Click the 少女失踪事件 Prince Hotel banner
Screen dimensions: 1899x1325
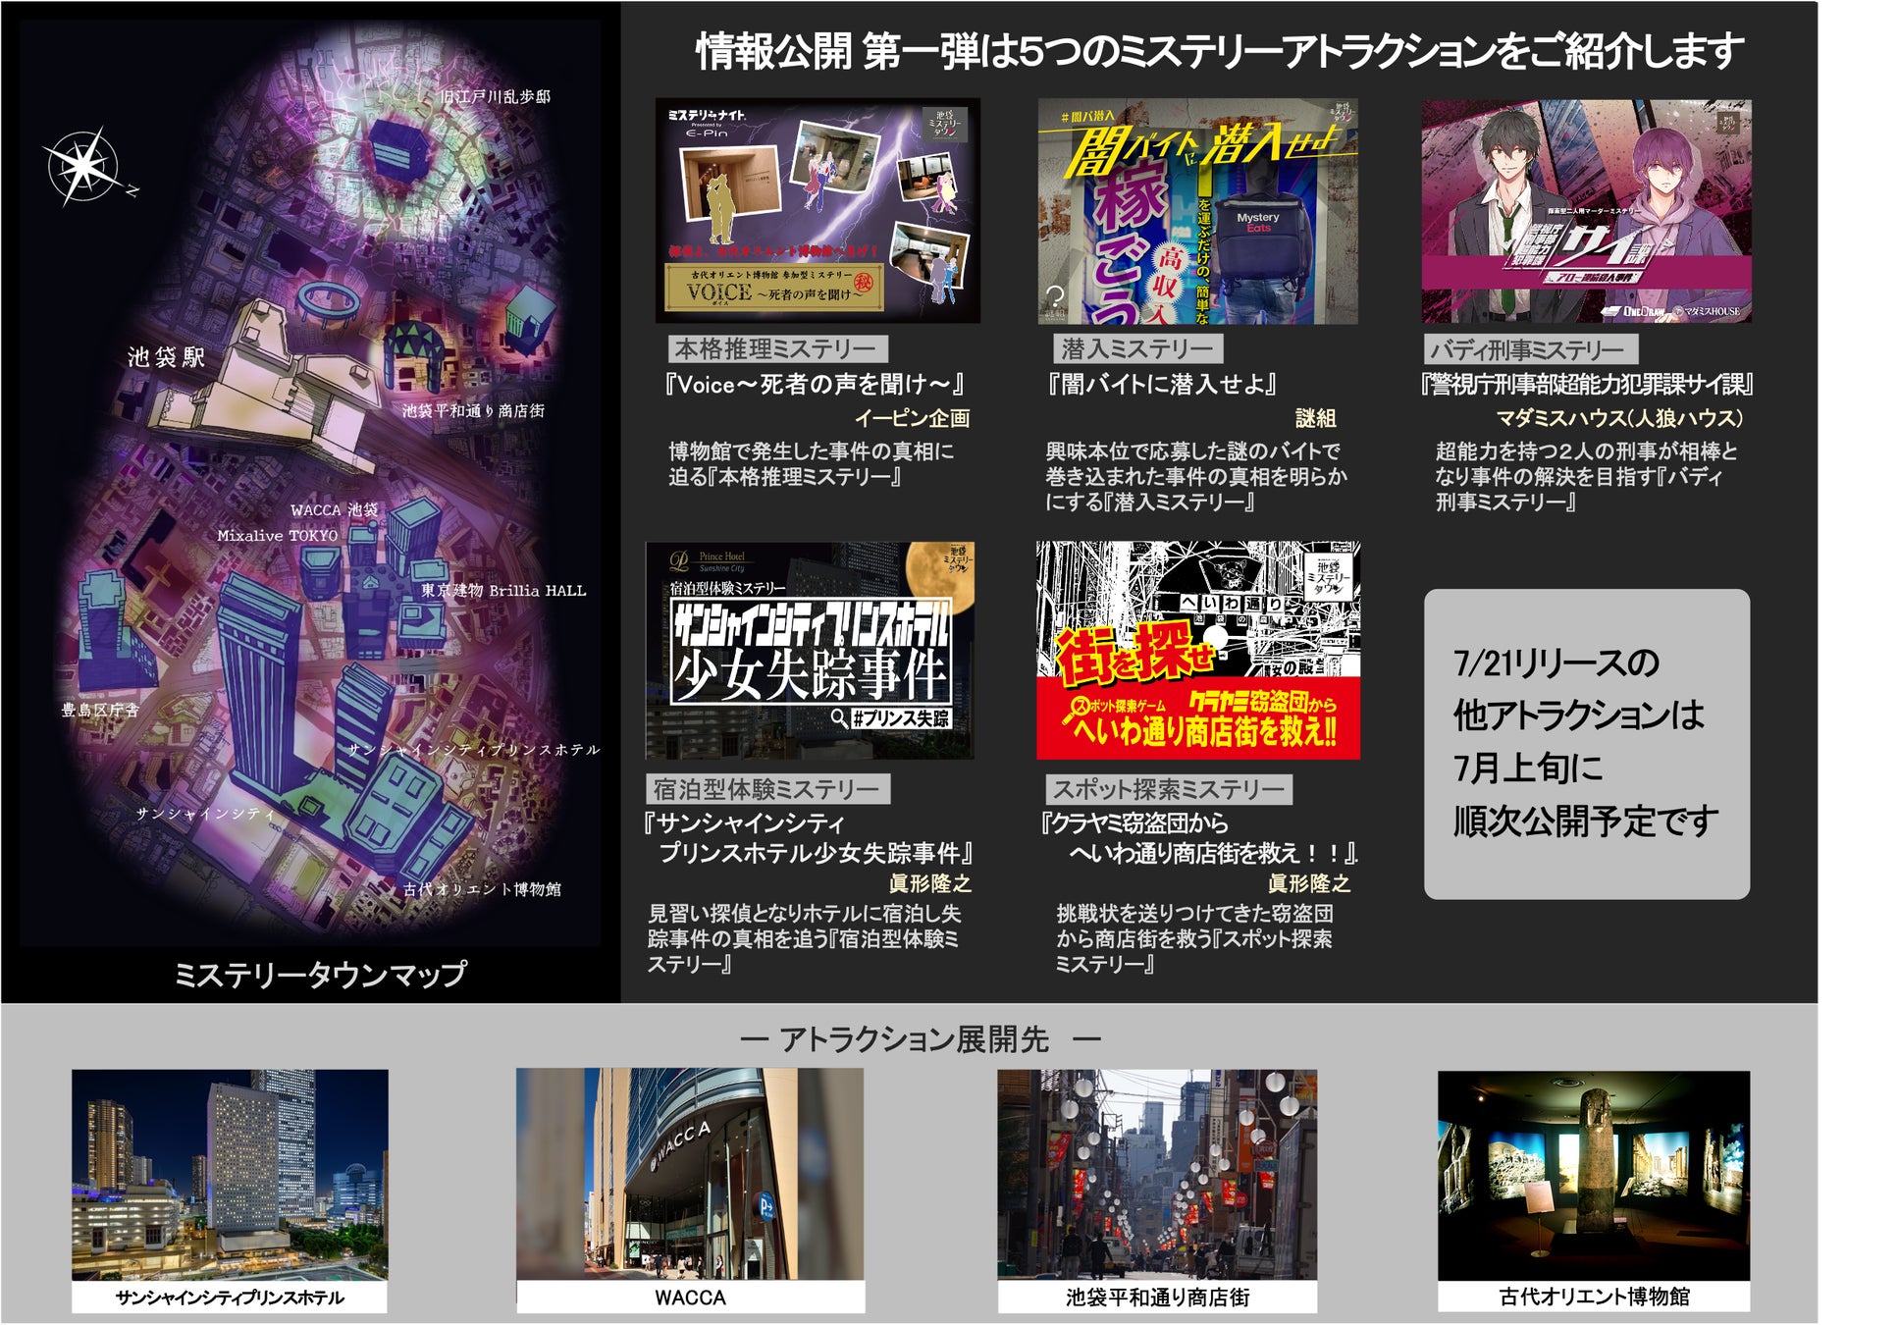pos(810,650)
